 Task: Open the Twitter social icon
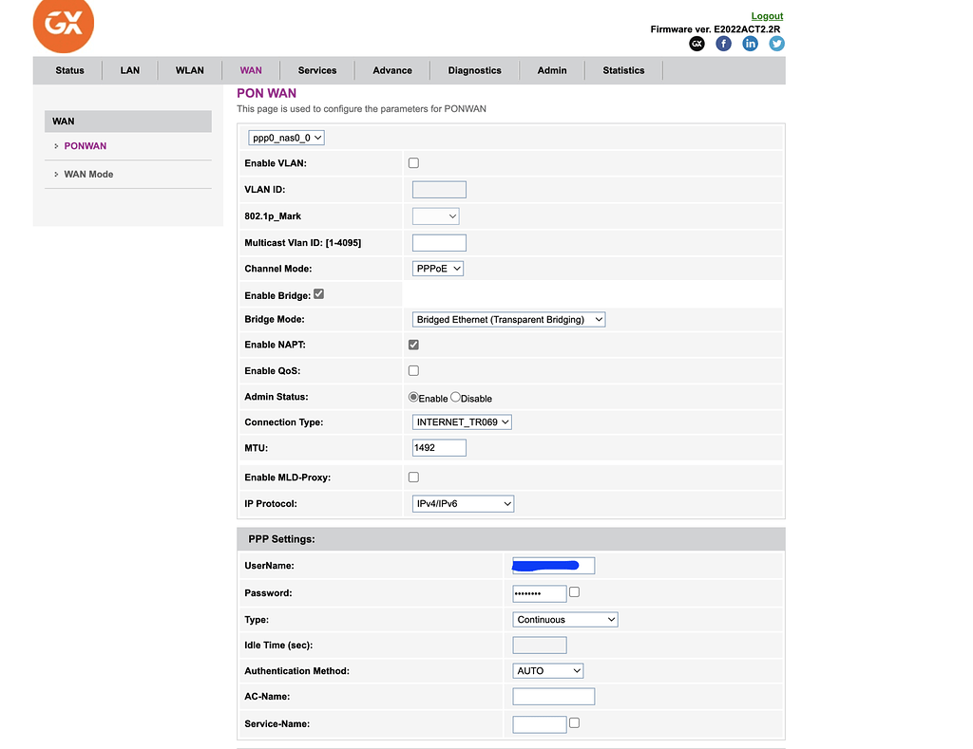[777, 43]
